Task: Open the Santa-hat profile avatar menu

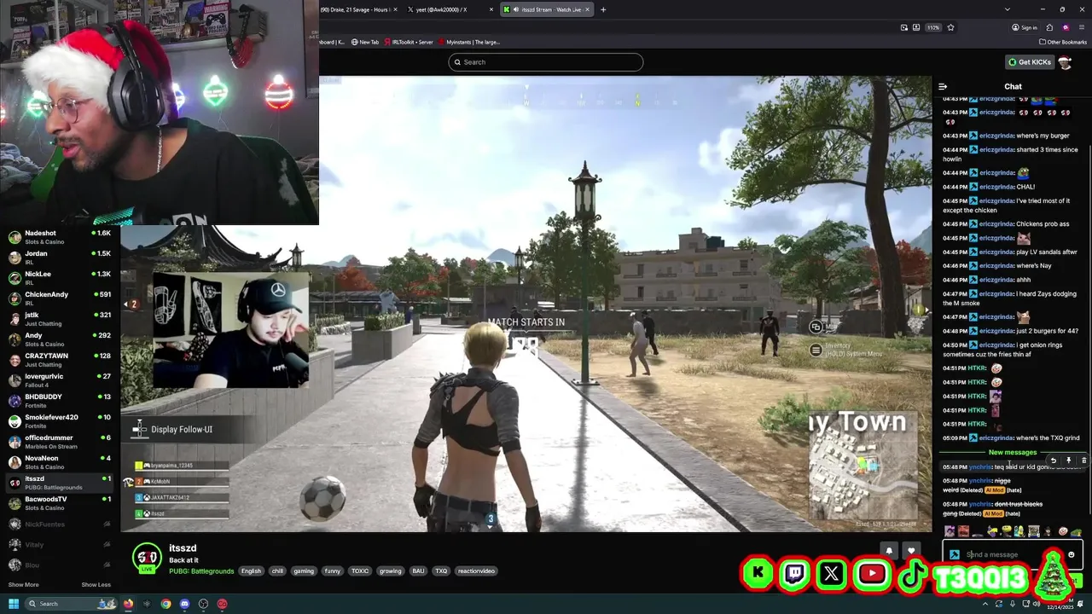Action: click(1065, 62)
